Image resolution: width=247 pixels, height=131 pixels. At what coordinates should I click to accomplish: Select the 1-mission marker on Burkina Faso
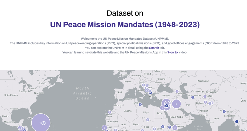pyautogui.click(x=116, y=130)
